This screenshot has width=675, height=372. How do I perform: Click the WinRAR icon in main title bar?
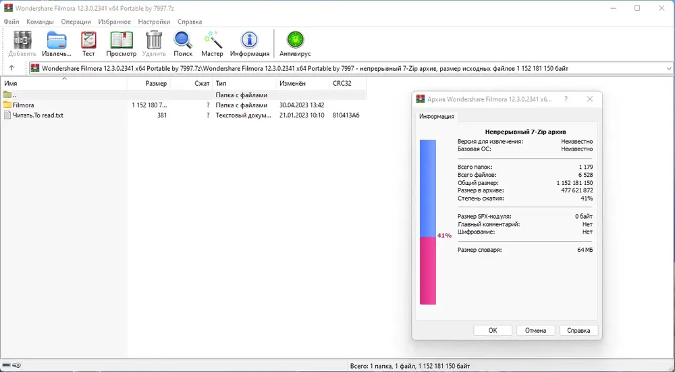pos(8,8)
